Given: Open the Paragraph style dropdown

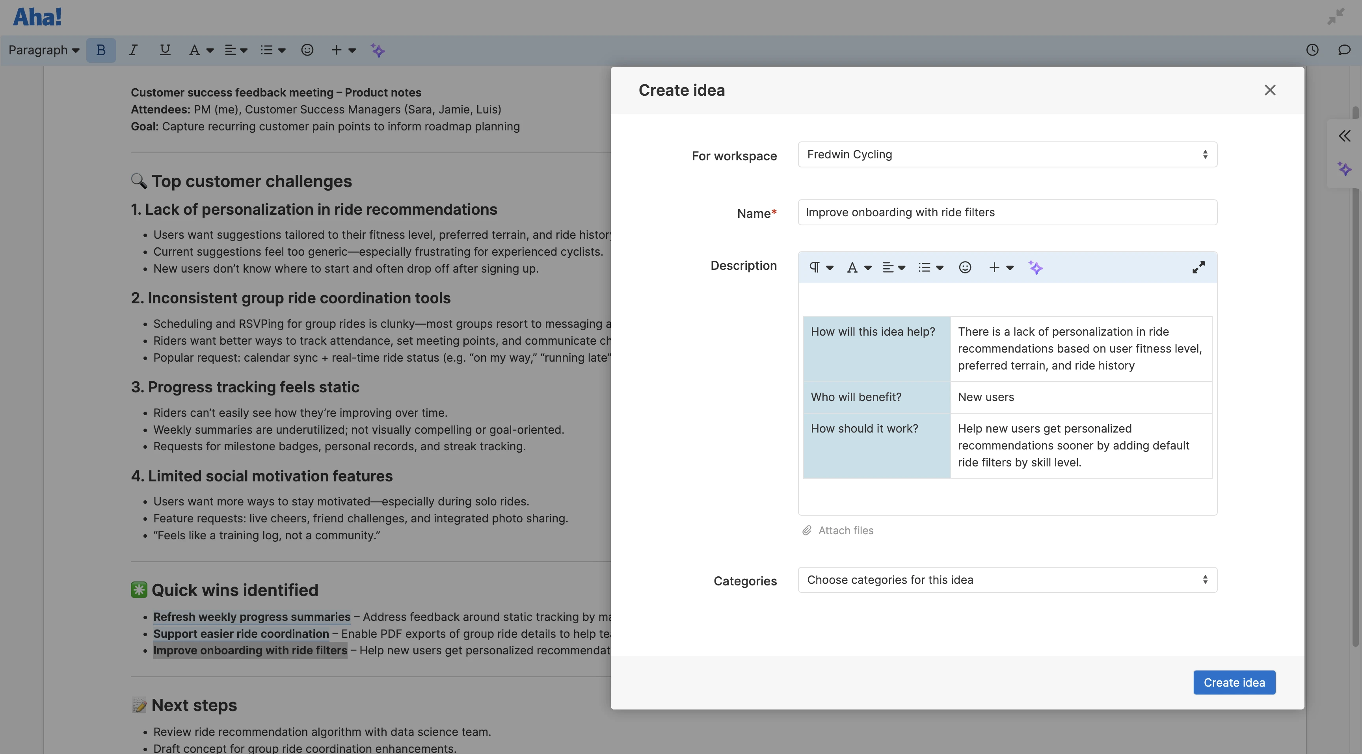Looking at the screenshot, I should coord(43,50).
